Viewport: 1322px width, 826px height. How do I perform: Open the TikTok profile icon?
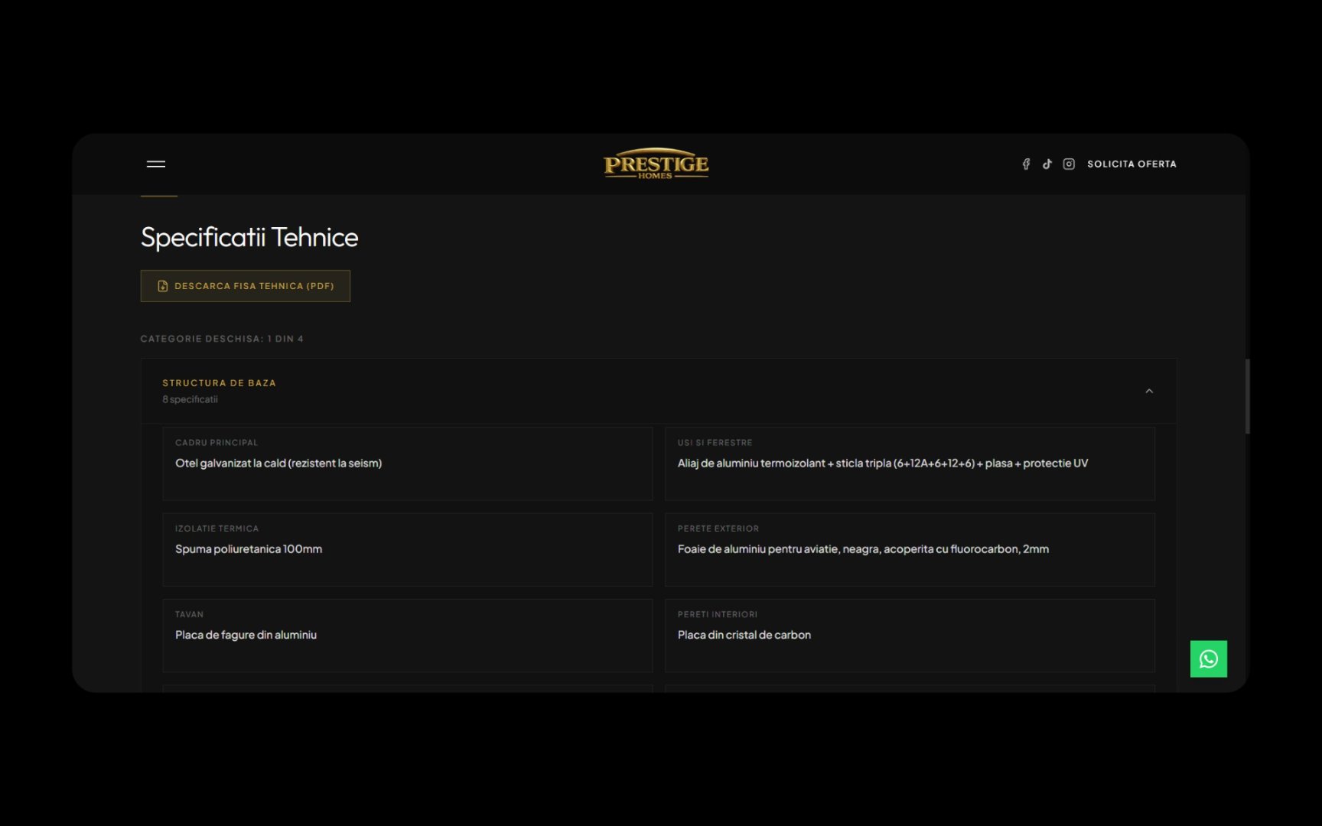pos(1047,164)
